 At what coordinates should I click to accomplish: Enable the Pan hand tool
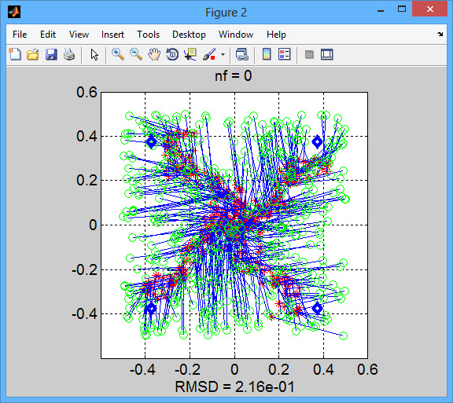pos(154,54)
